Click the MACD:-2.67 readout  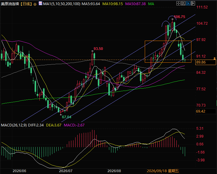click(74, 125)
